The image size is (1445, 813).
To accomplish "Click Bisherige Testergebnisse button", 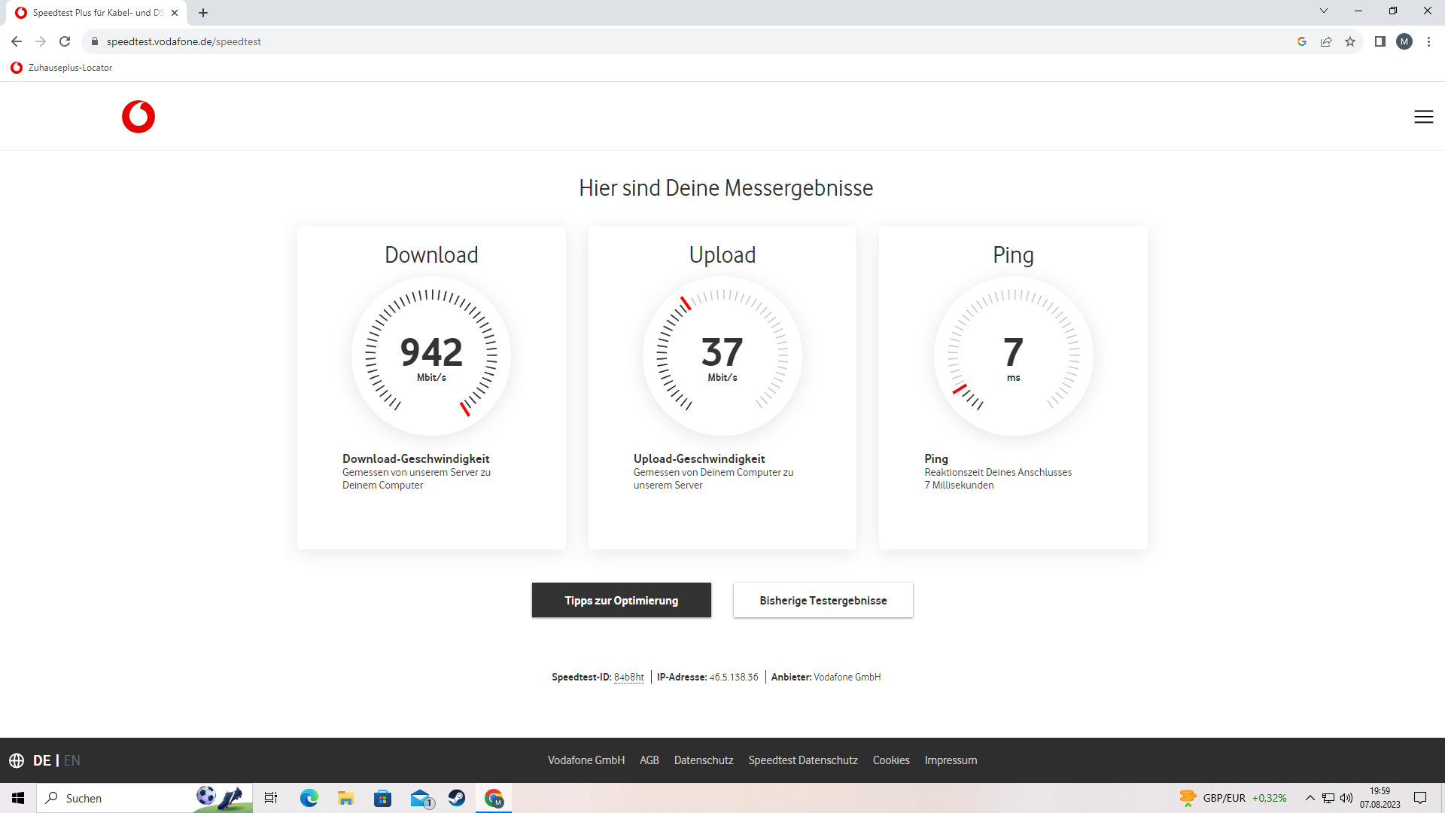I will tap(823, 600).
